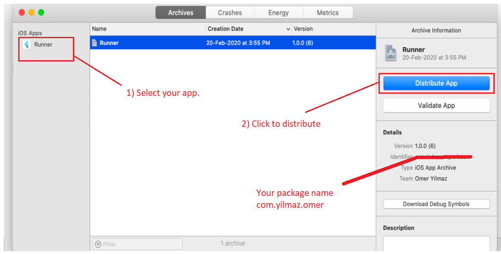The height and width of the screenshot is (254, 501).
Task: Select Runner under iOS Apps
Action: (x=43, y=45)
